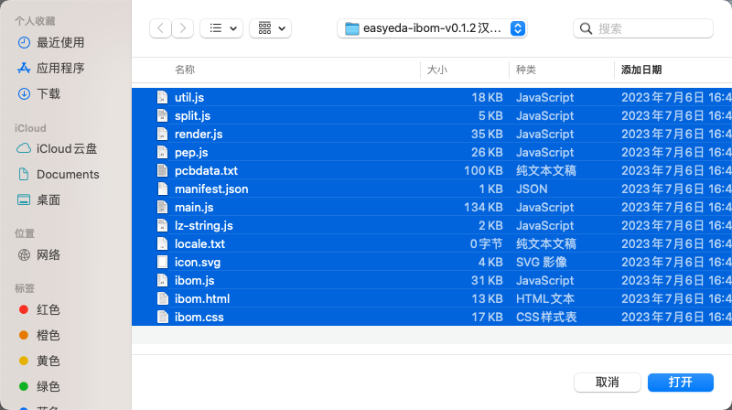Click the file name ibom.html
732x410 pixels.
tap(202, 298)
